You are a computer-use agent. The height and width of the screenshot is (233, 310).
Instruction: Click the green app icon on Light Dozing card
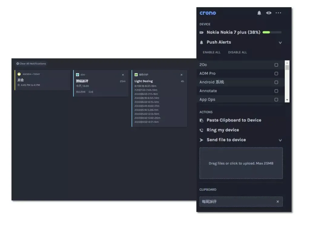(136, 75)
